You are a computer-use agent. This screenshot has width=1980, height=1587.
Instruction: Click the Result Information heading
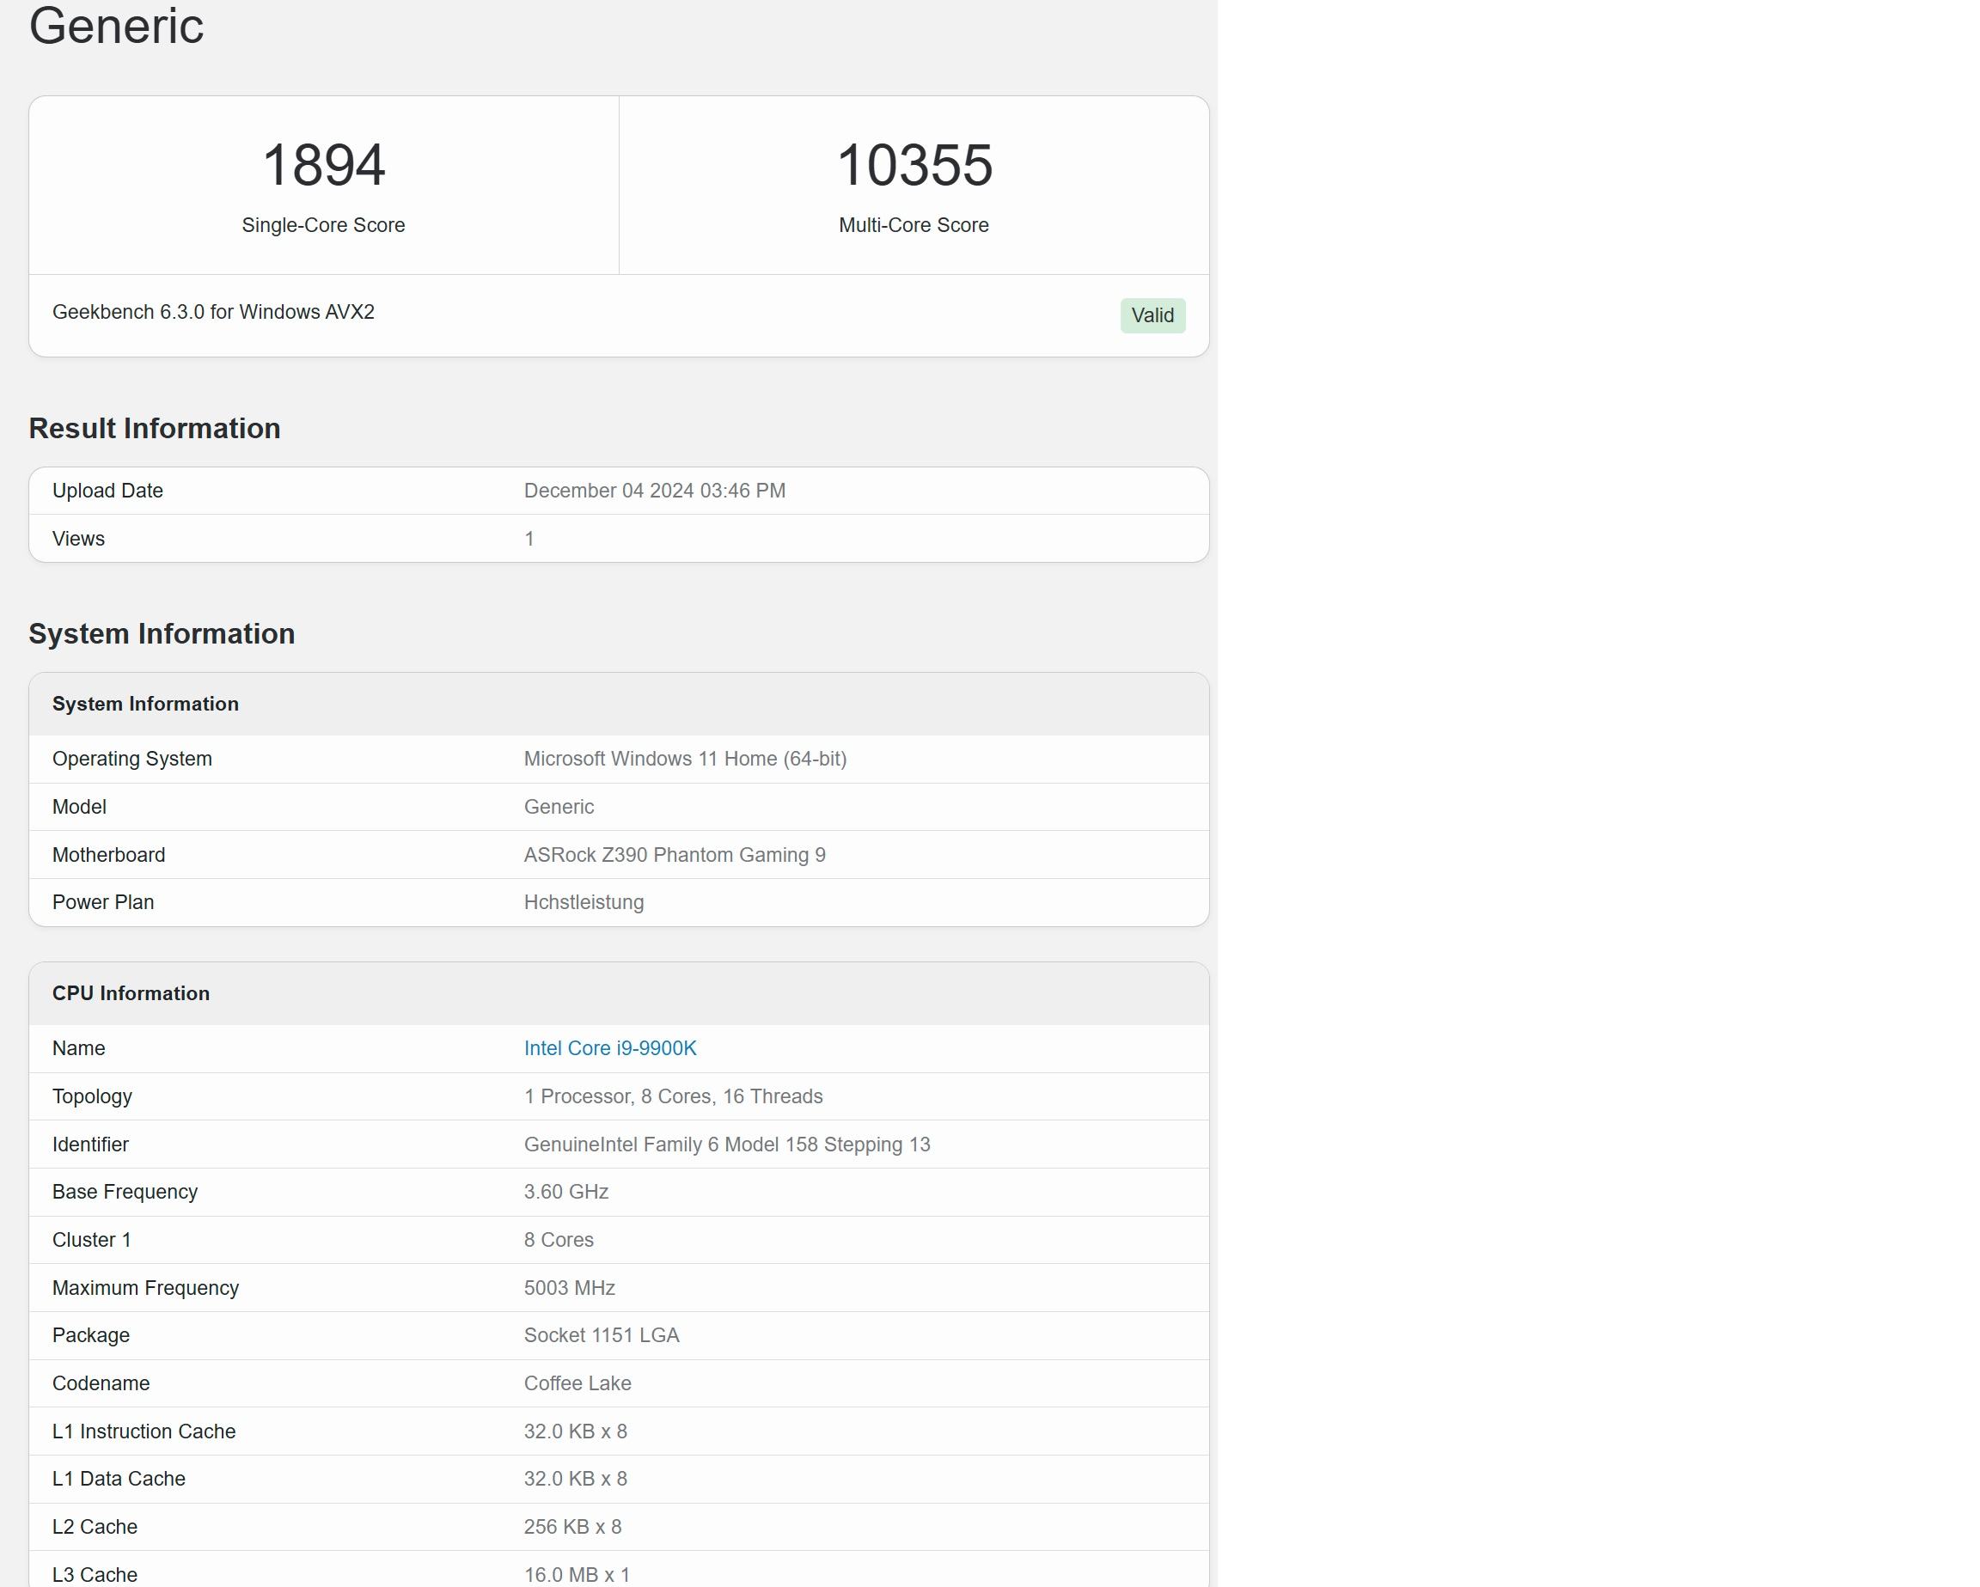click(x=155, y=428)
